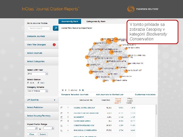Click the red alert icon beside View Title Changes
This screenshot has height=137, width=183.
[54, 45]
